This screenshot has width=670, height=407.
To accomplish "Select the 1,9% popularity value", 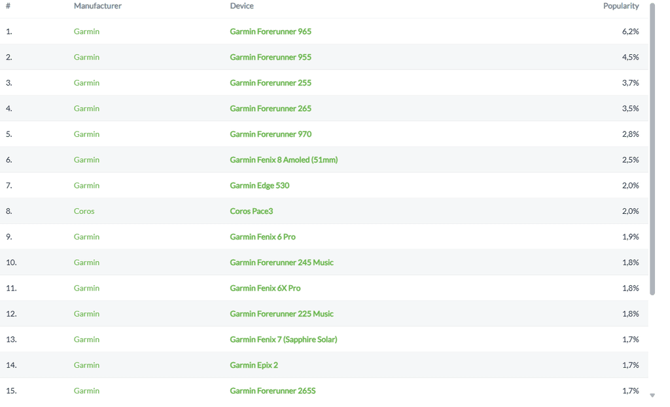I will (630, 236).
